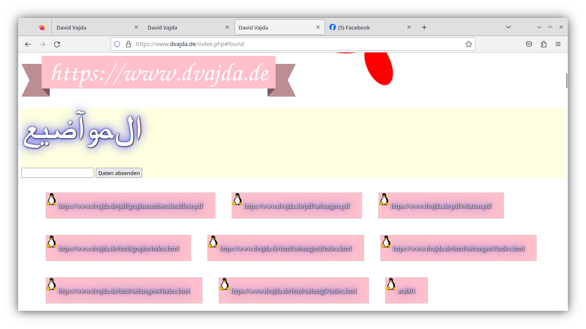Screen dimensions: 586x329
Task: Open the extensions puzzle-piece icon
Action: coord(544,44)
